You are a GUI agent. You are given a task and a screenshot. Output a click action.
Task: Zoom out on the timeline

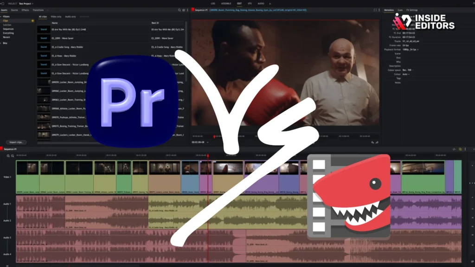coord(13,156)
